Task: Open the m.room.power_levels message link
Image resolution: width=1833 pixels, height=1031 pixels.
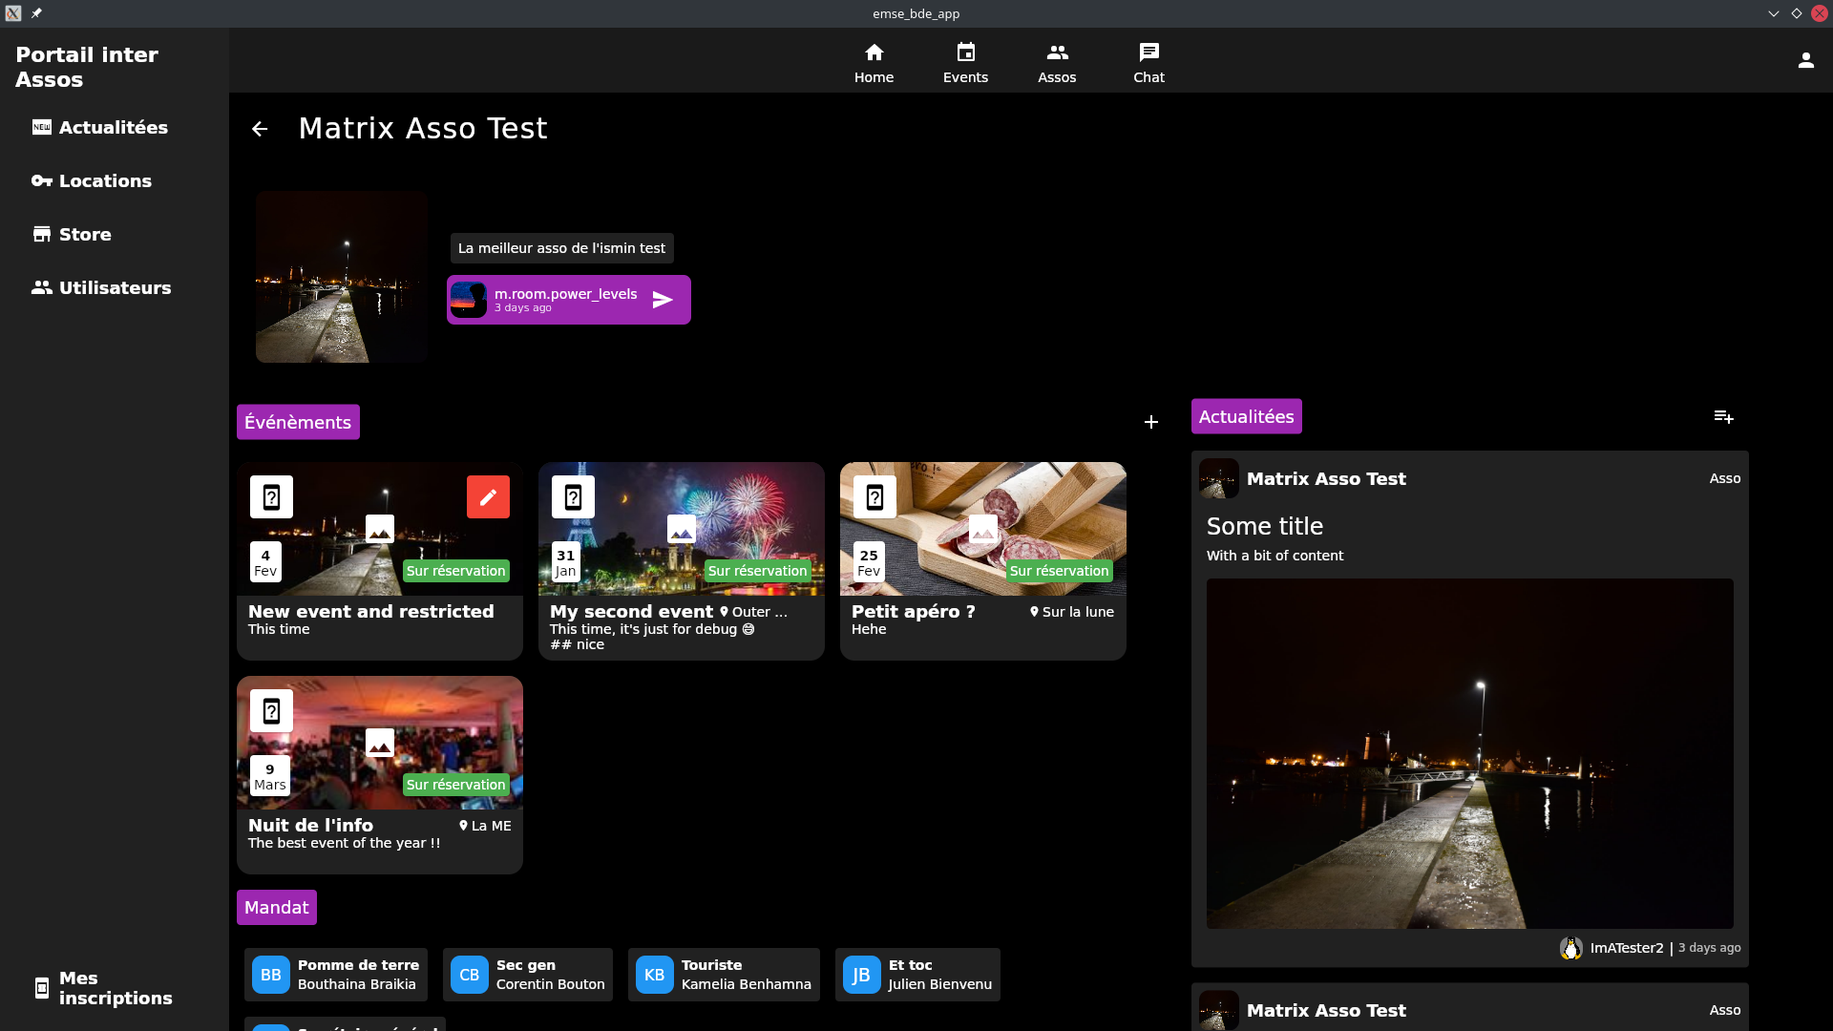Action: (x=568, y=299)
